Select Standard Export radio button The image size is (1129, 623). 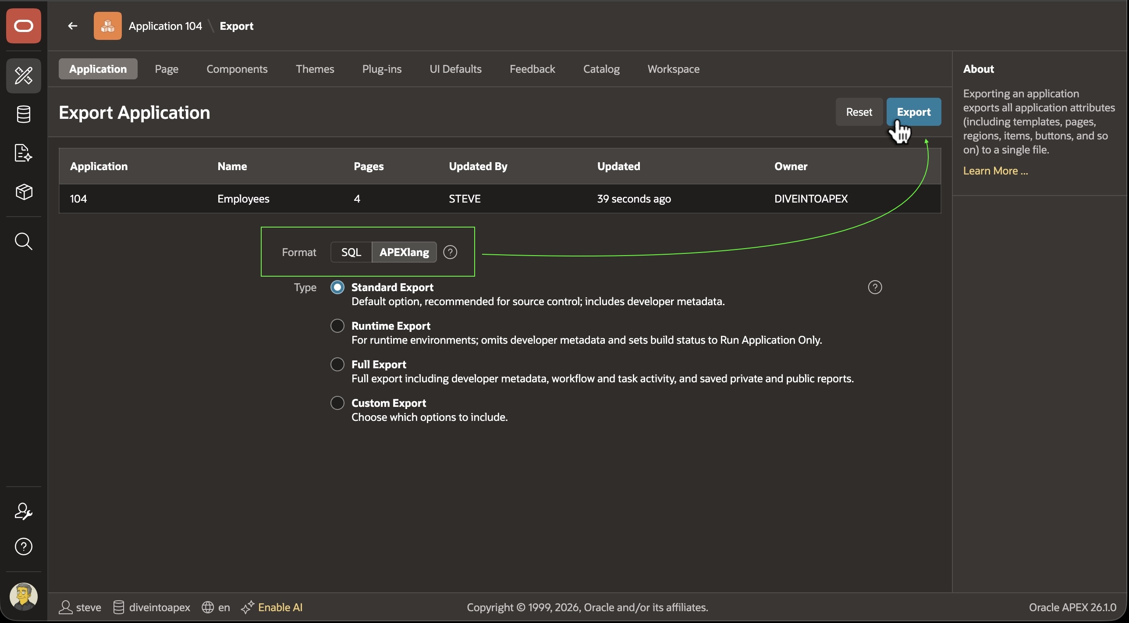[337, 287]
